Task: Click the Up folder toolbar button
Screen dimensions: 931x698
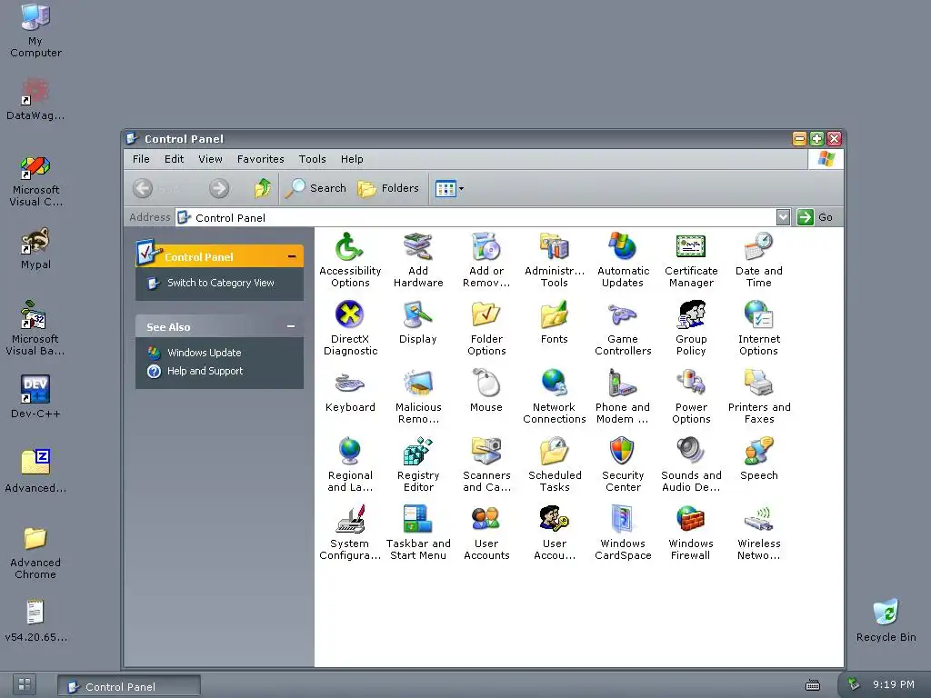Action: coord(263,189)
